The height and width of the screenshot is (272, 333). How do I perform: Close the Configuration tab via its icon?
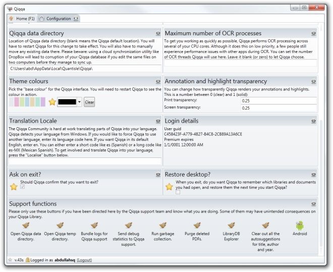76,19
